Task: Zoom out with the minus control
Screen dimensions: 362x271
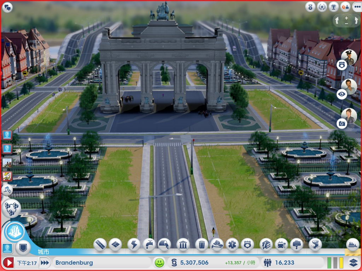Action: pyautogui.click(x=346, y=24)
